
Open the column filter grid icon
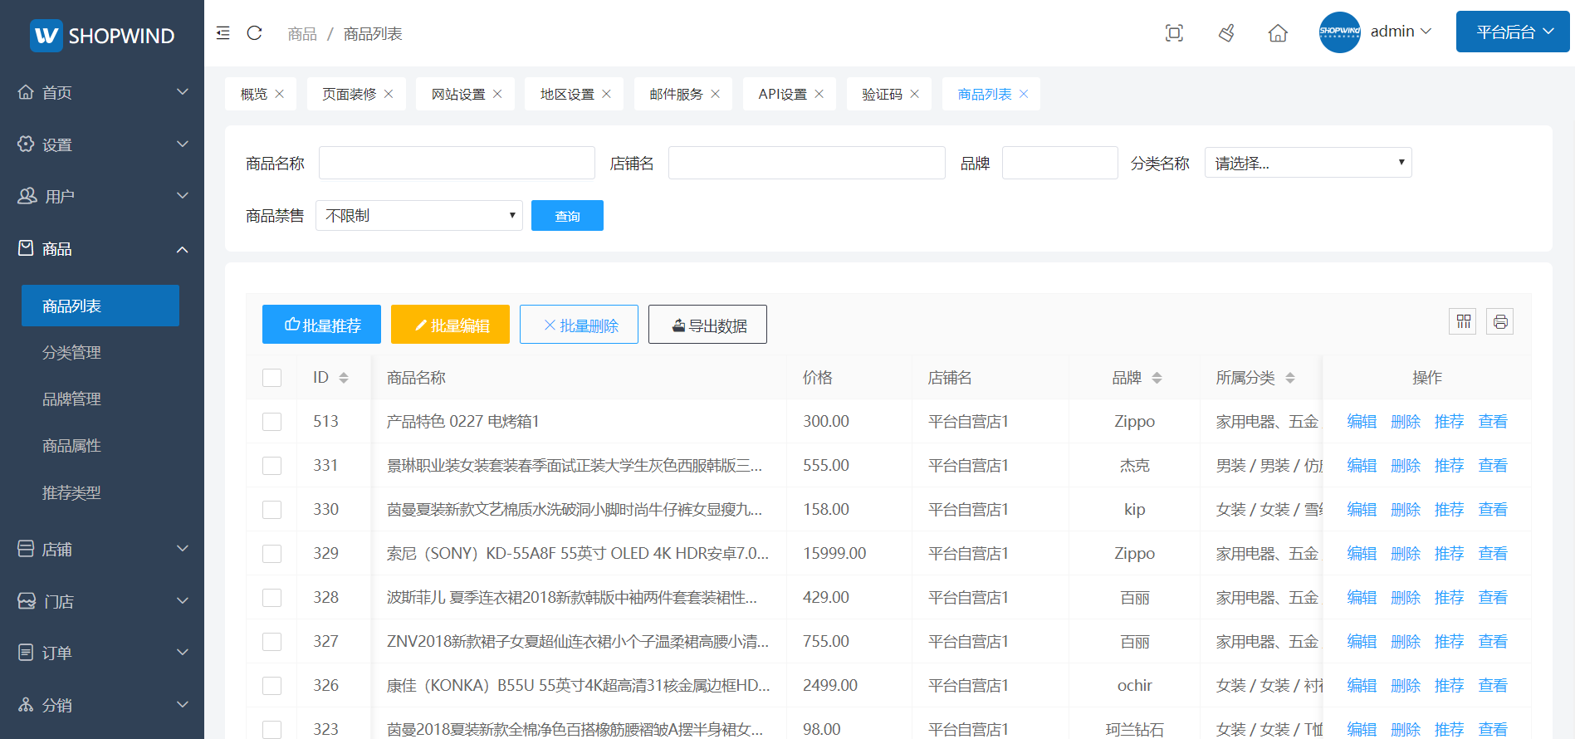click(1463, 321)
